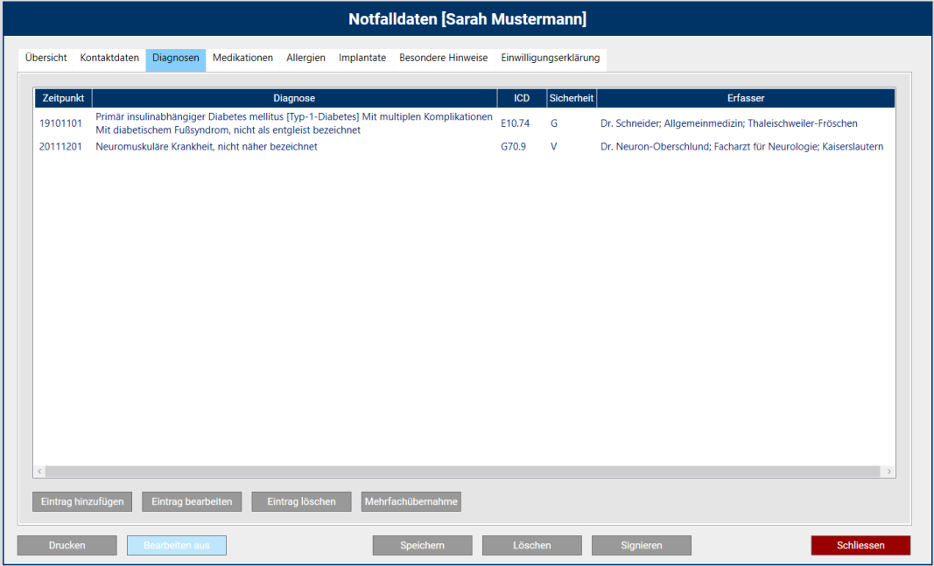Sort by the Zeitpunkt column header
The height and width of the screenshot is (566, 934).
click(x=62, y=99)
